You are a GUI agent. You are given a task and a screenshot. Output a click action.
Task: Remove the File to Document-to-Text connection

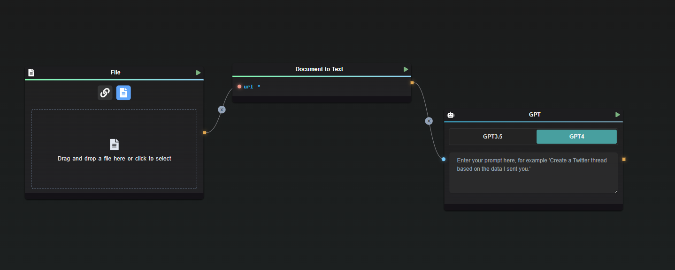tap(222, 109)
